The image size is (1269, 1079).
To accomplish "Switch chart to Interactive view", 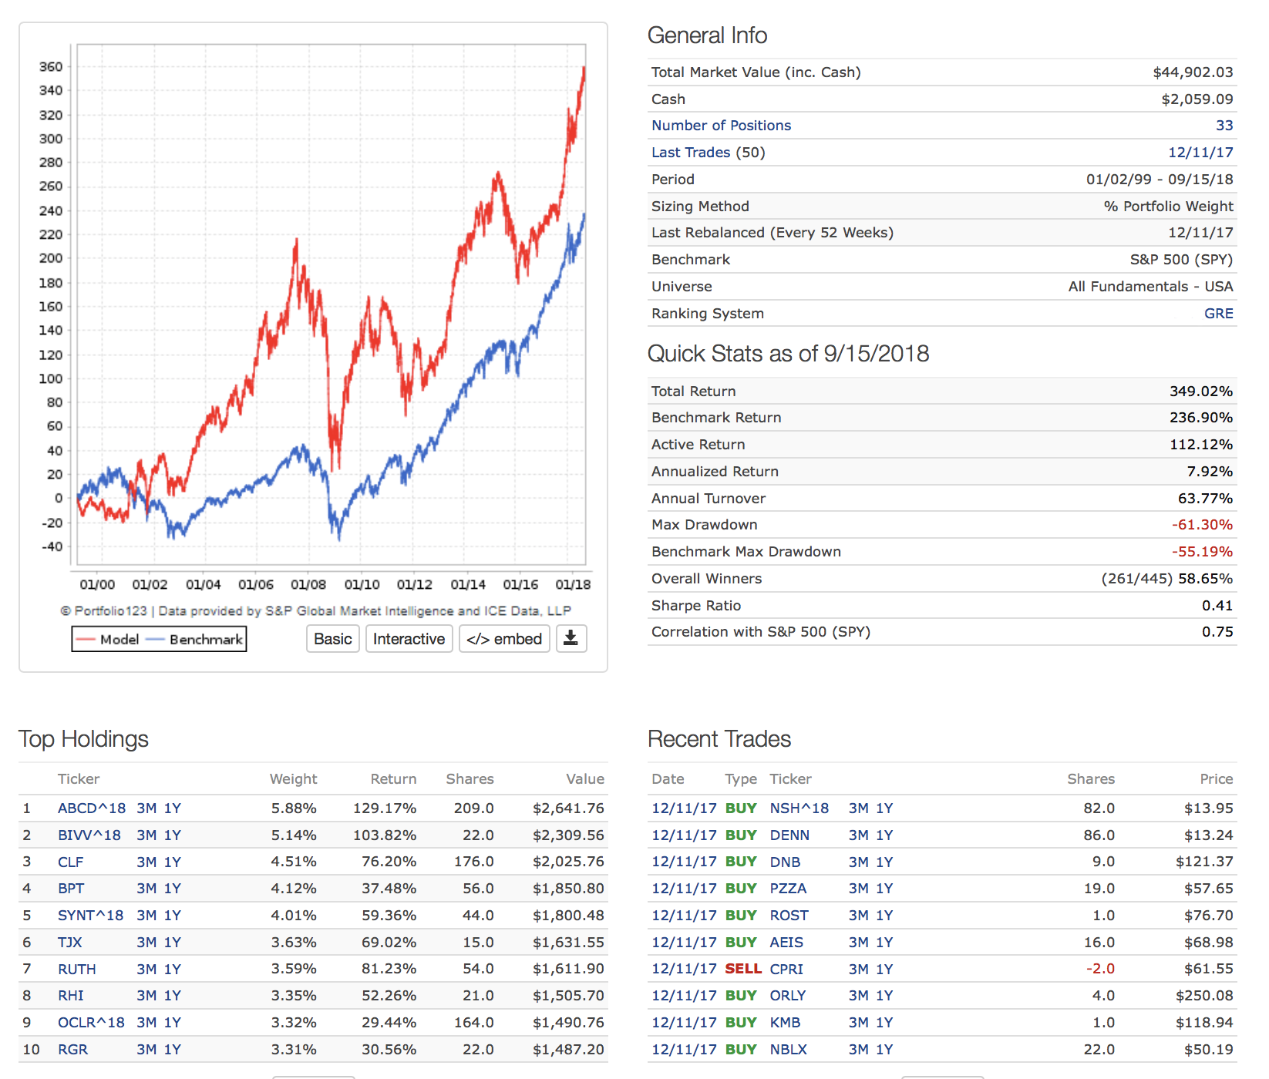I will (x=409, y=639).
